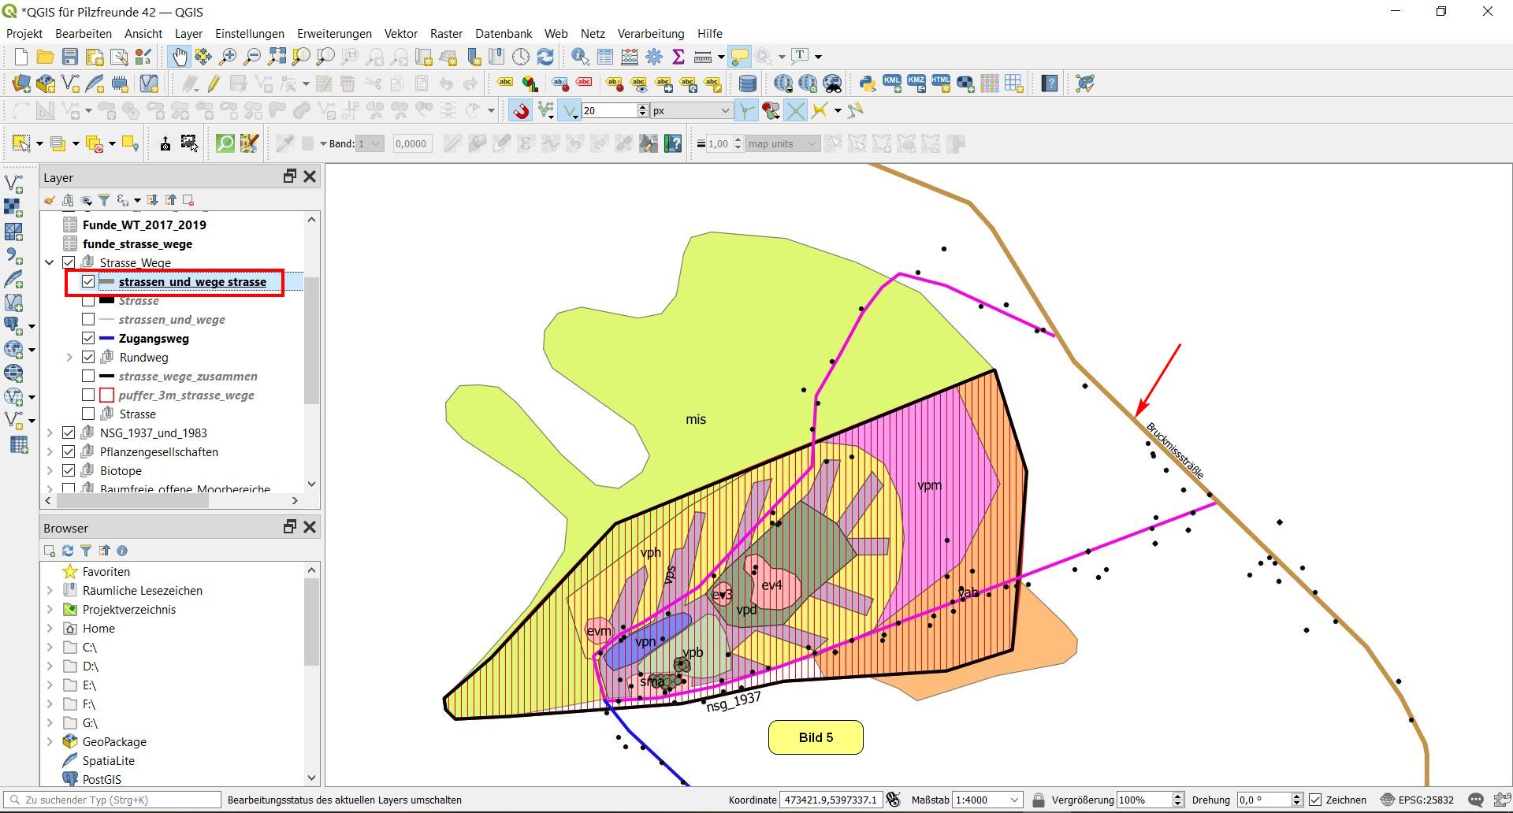Viewport: 1513px width, 813px height.
Task: Open the Identify Features tool
Action: click(580, 57)
